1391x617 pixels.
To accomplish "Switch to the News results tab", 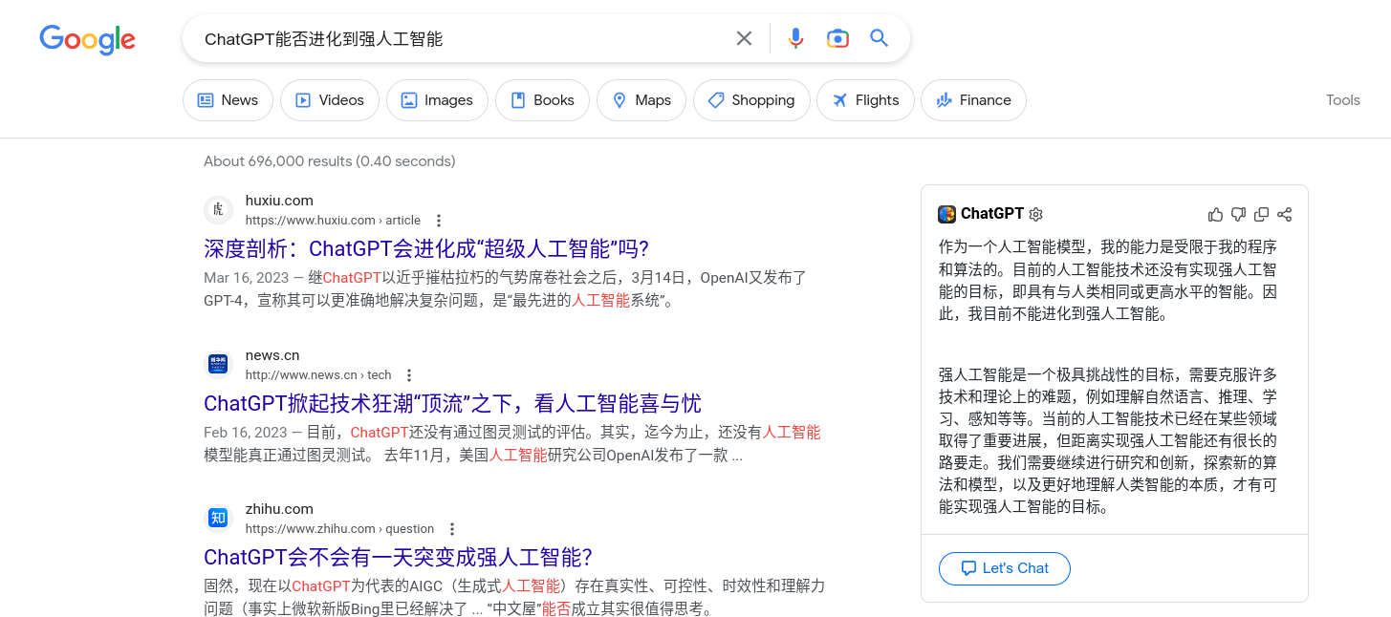I will coord(228,100).
